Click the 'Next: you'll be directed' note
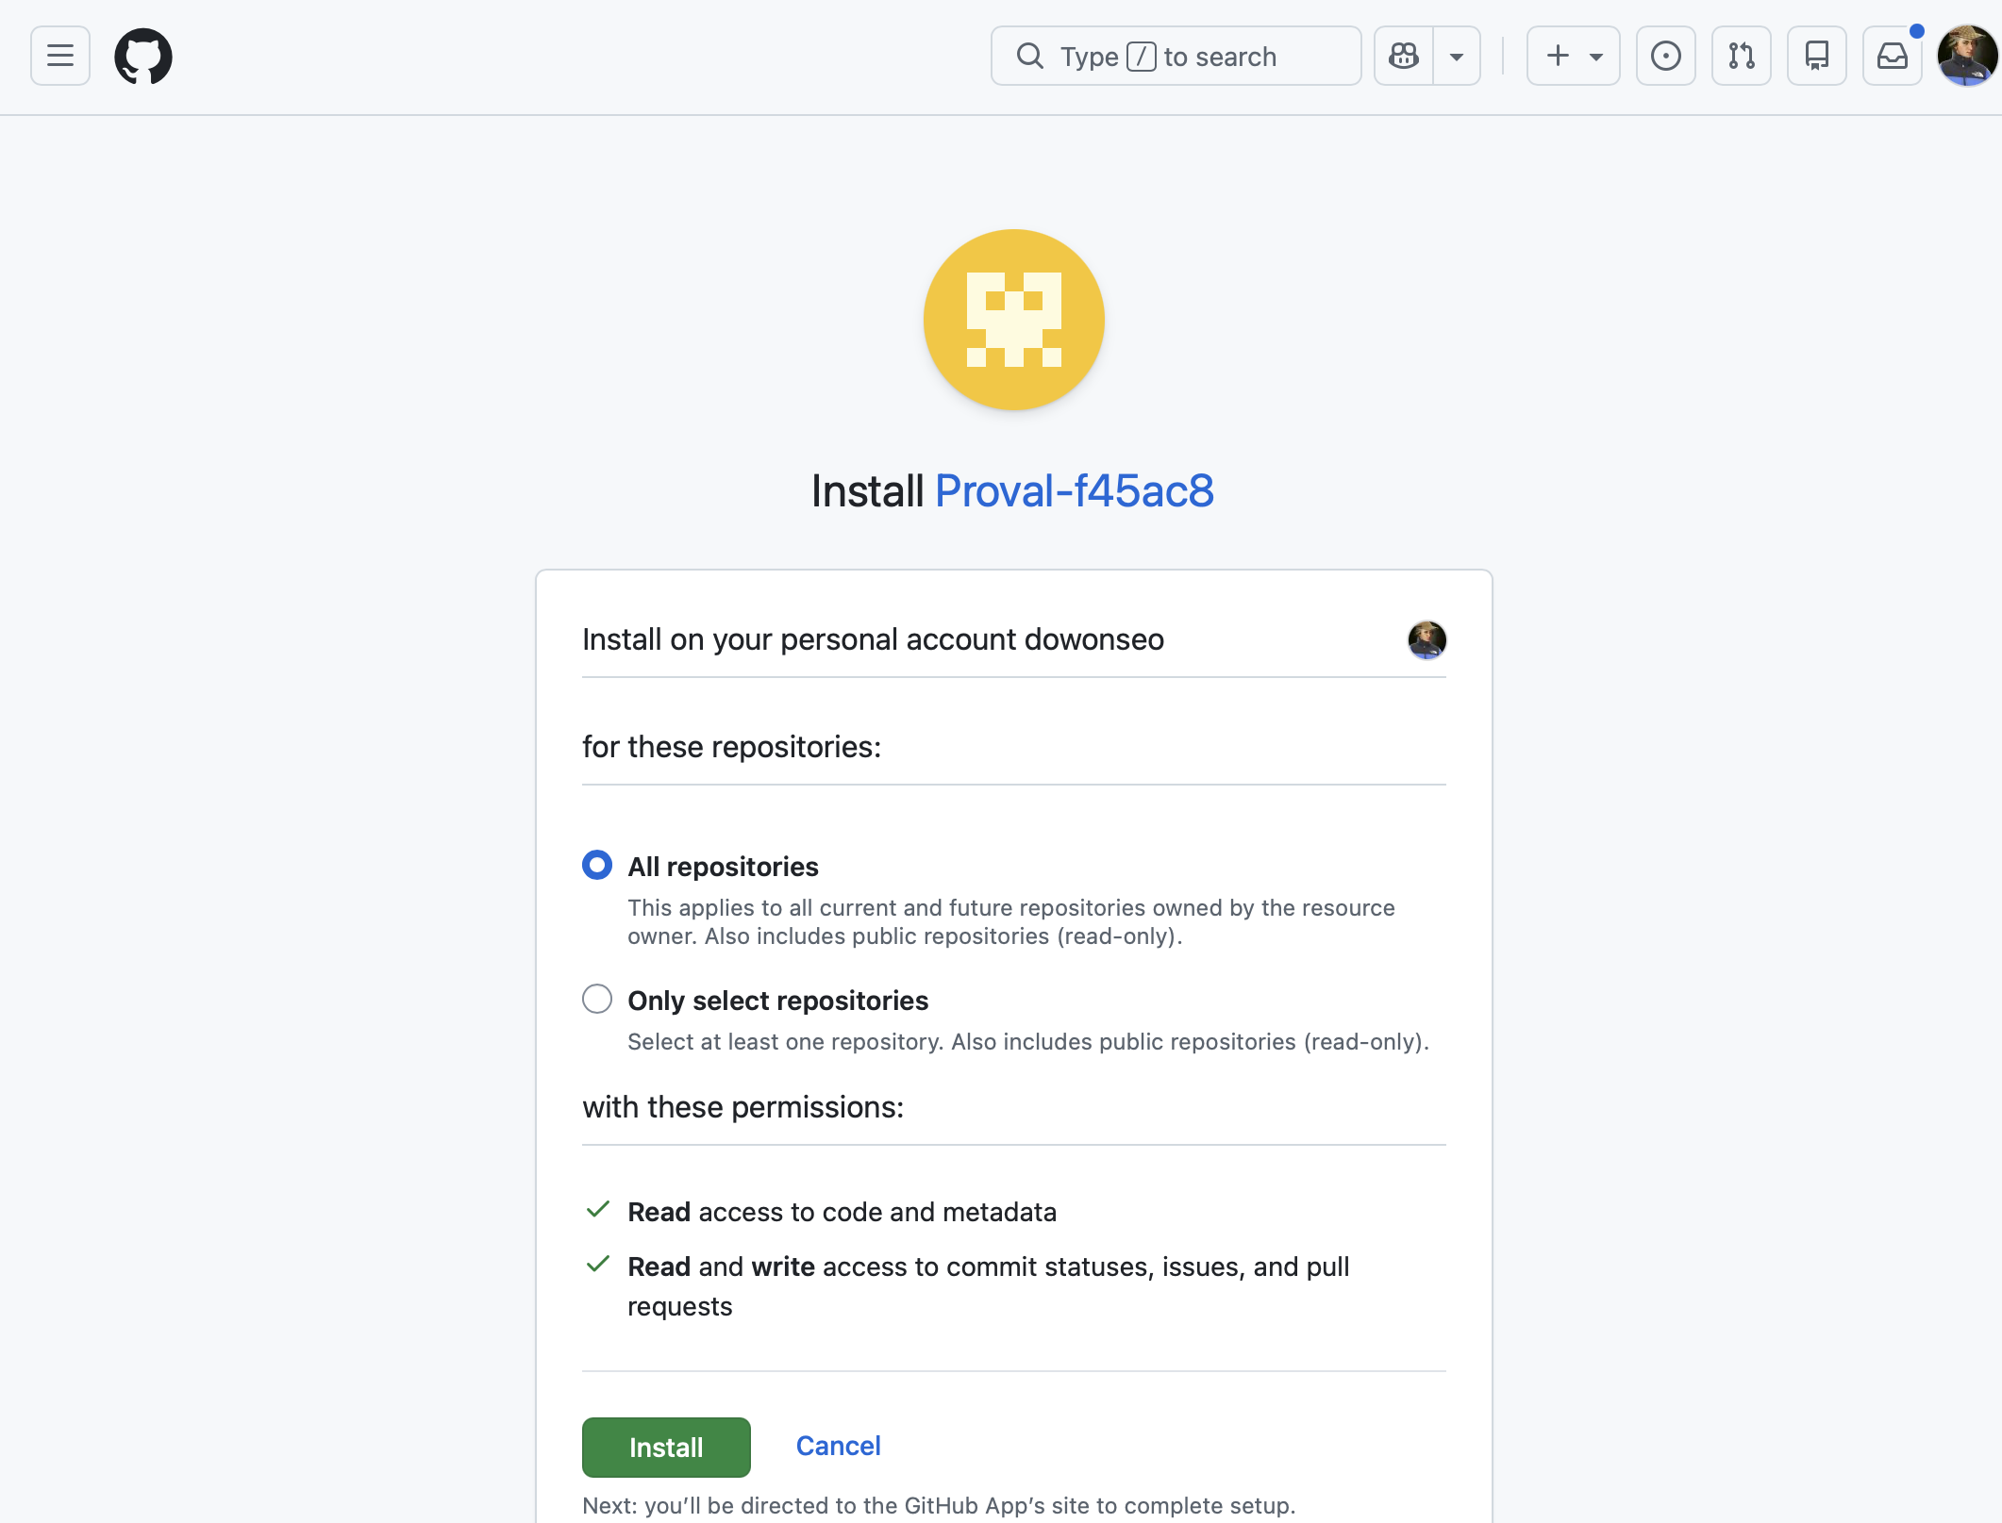The width and height of the screenshot is (2002, 1523). point(939,1506)
